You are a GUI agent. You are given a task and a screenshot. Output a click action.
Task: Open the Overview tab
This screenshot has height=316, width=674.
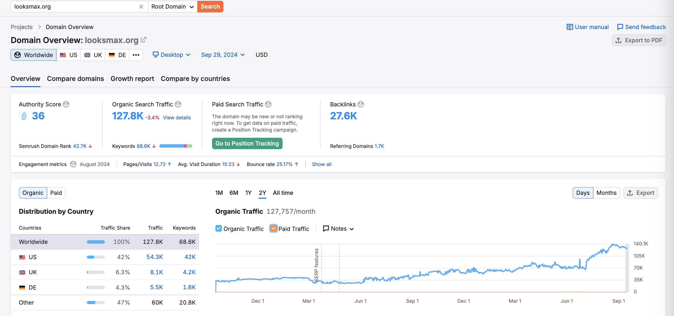click(x=25, y=79)
